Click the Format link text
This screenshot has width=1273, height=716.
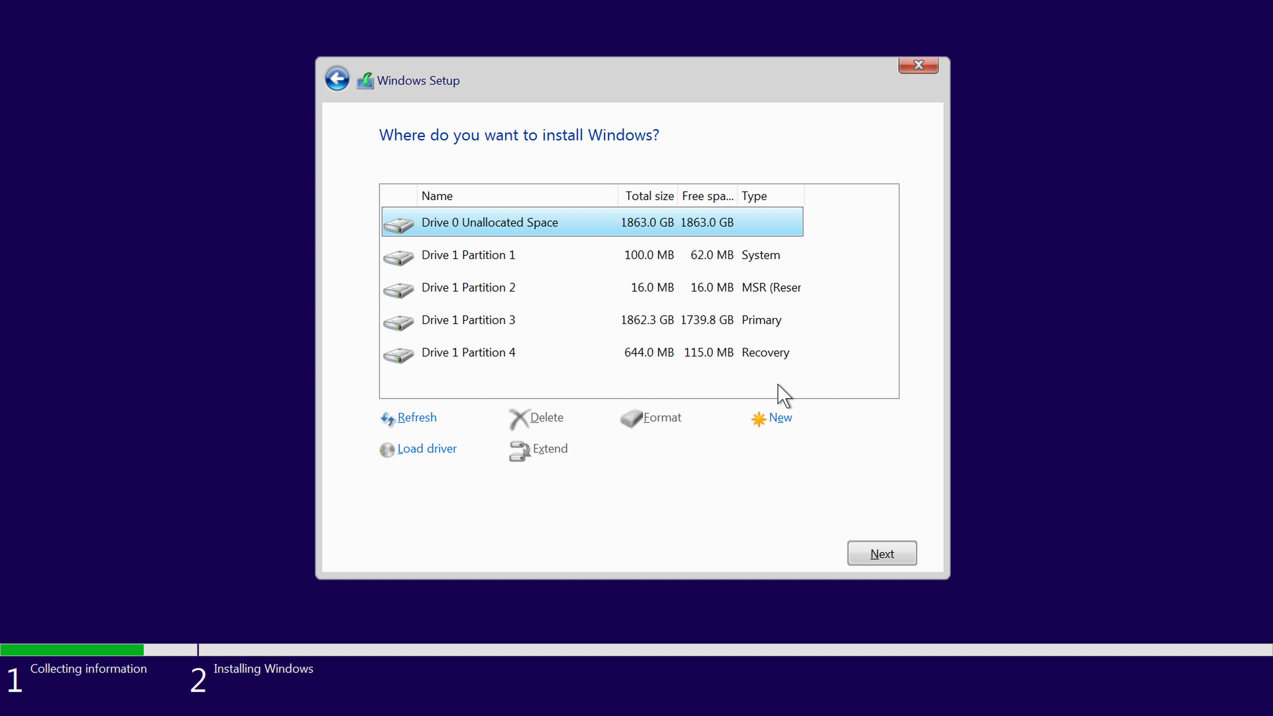tap(662, 418)
